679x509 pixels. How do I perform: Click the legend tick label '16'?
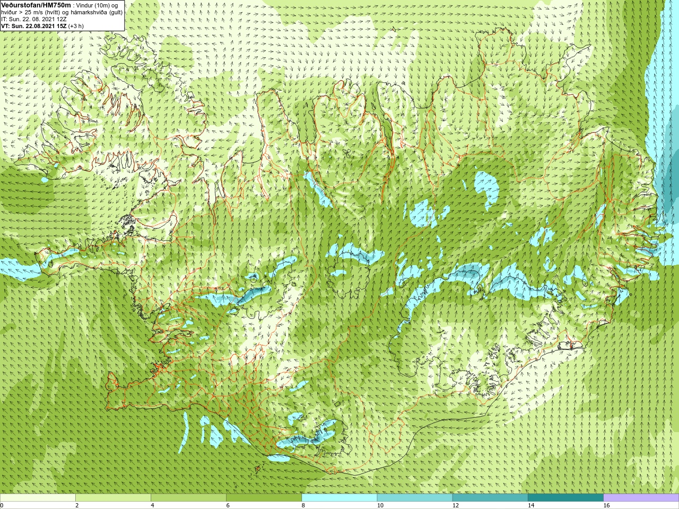click(x=607, y=505)
